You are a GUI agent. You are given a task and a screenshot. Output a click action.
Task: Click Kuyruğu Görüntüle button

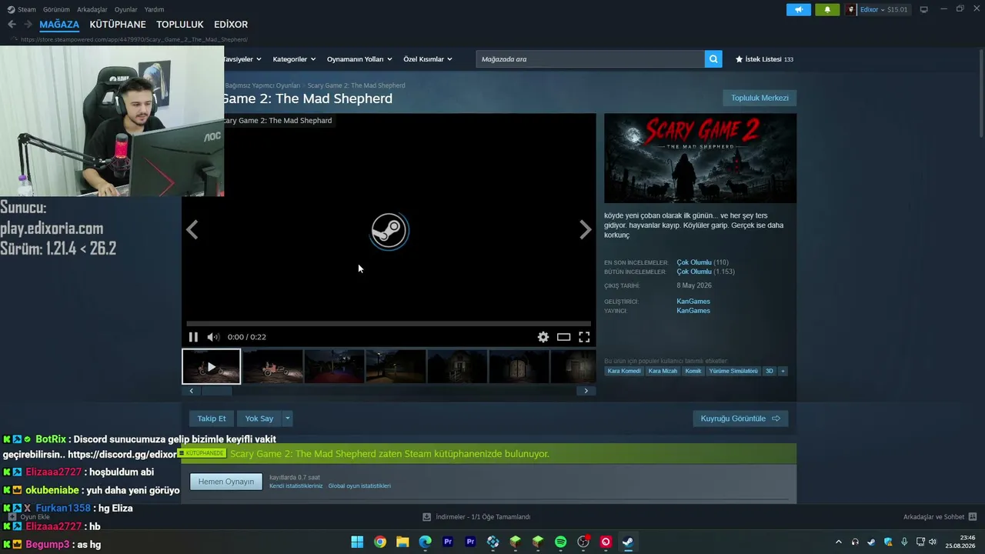point(740,419)
